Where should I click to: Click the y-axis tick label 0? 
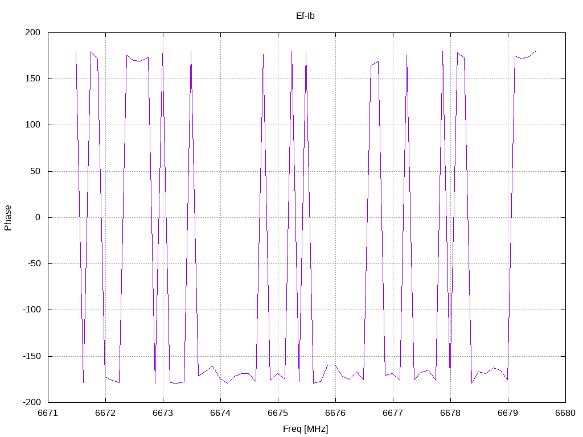click(x=38, y=217)
